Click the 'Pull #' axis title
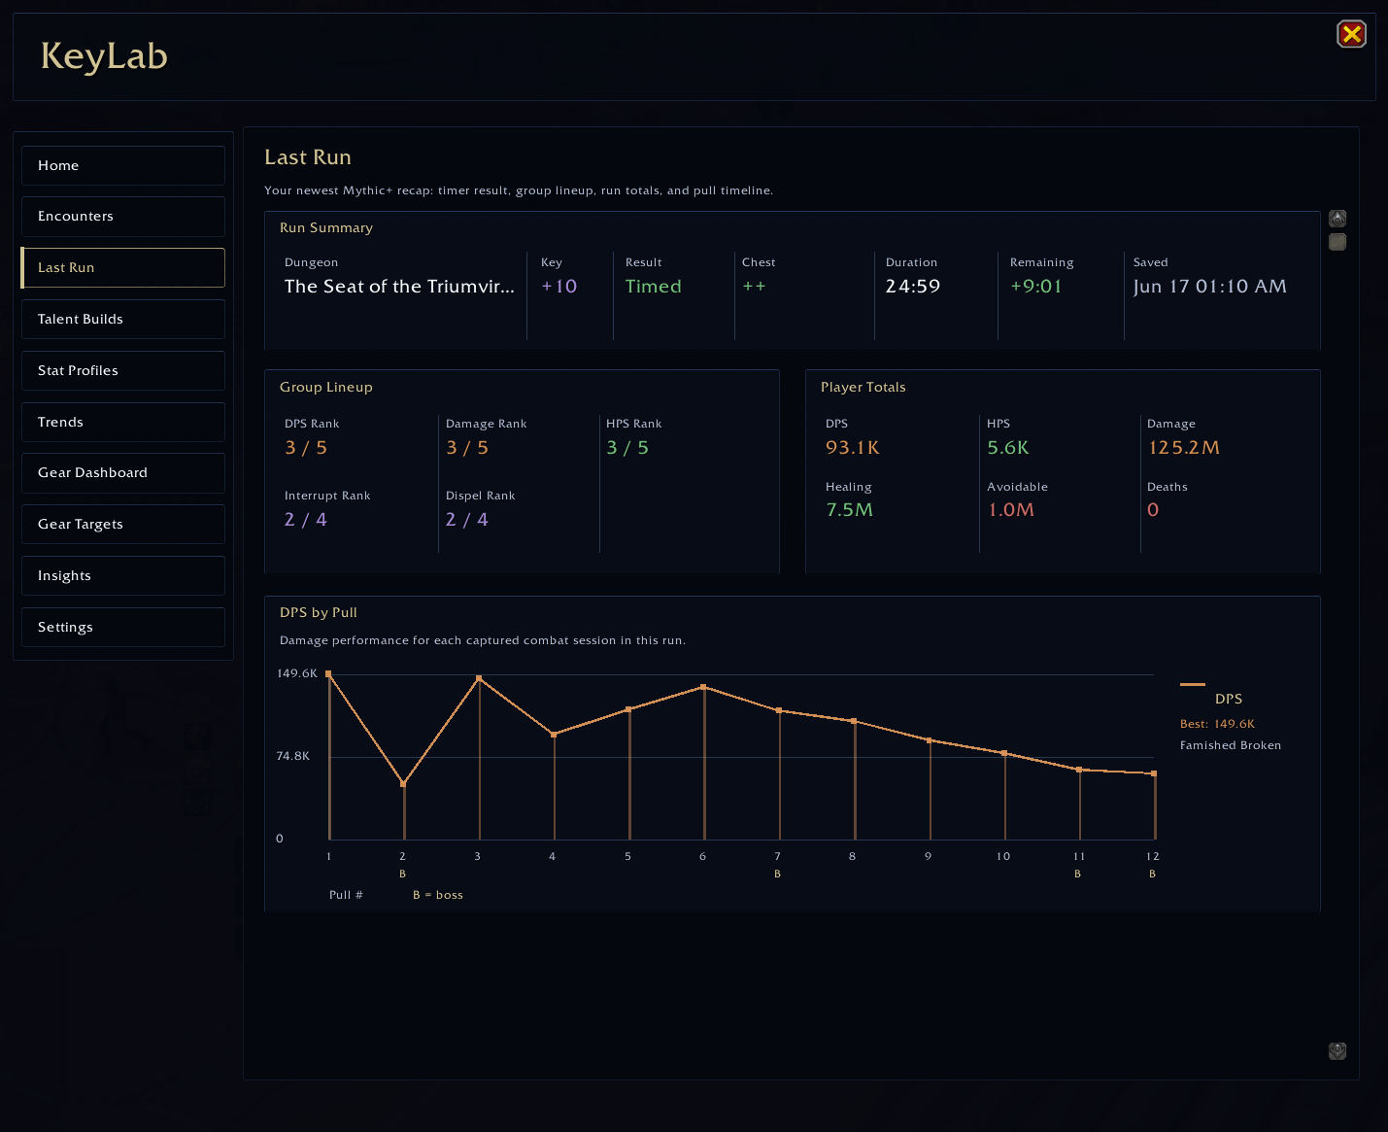 (346, 895)
